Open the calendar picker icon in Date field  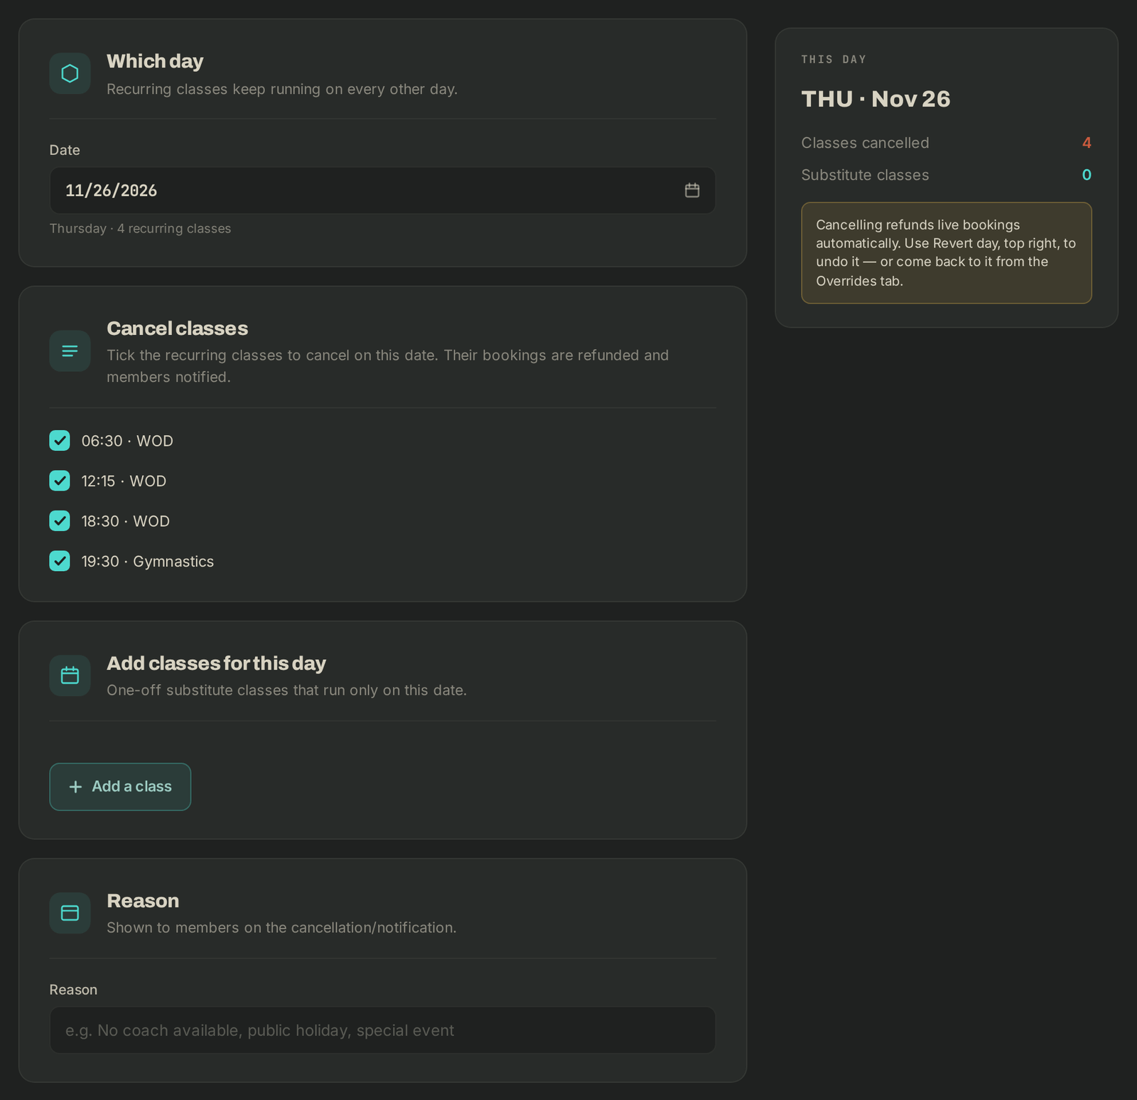coord(692,191)
